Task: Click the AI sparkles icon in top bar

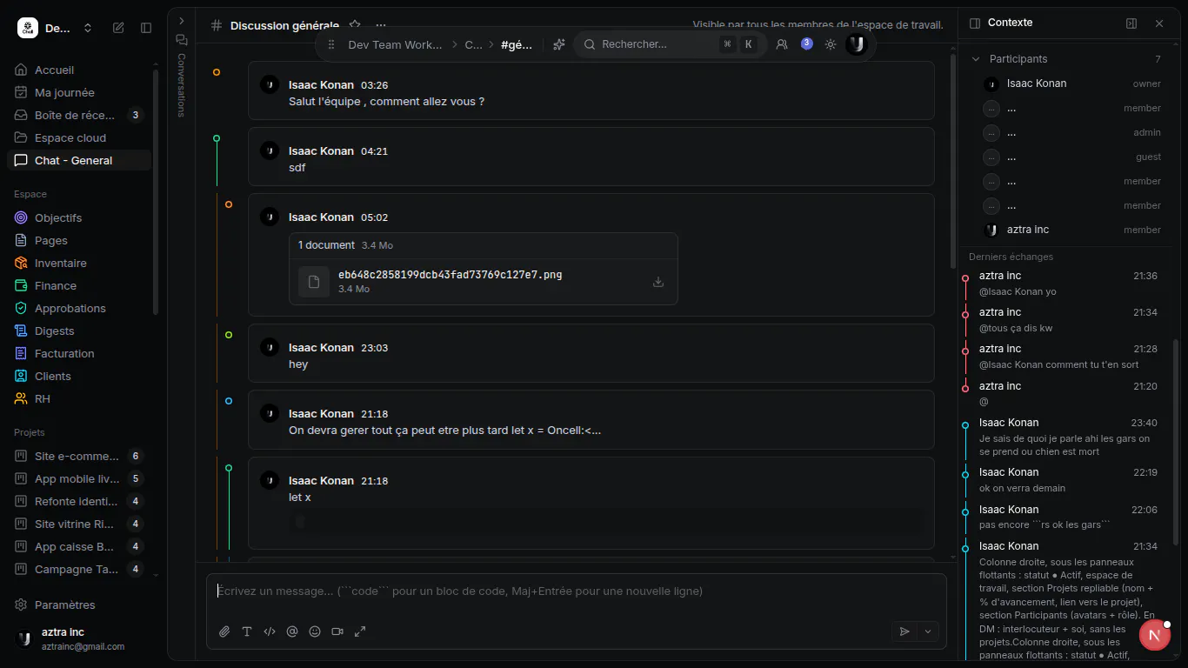Action: click(559, 44)
